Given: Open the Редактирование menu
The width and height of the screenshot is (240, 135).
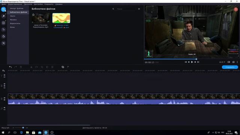Looking at the screenshot, I should [x=15, y=4].
